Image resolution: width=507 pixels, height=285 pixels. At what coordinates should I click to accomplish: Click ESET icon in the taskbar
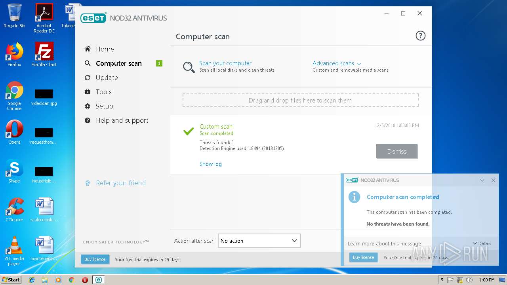pyautogui.click(x=98, y=280)
